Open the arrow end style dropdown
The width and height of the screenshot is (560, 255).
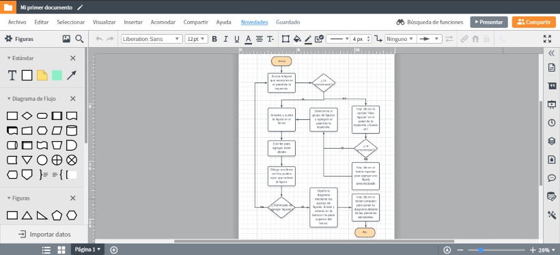click(x=430, y=39)
